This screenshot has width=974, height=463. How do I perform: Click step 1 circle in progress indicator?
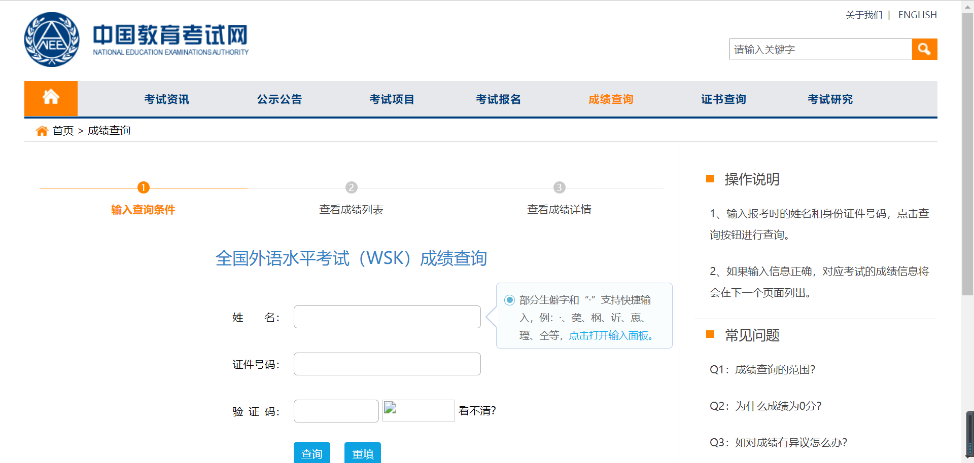point(143,187)
